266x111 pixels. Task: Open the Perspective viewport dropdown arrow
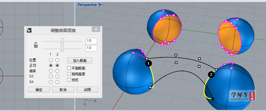tap(100, 5)
